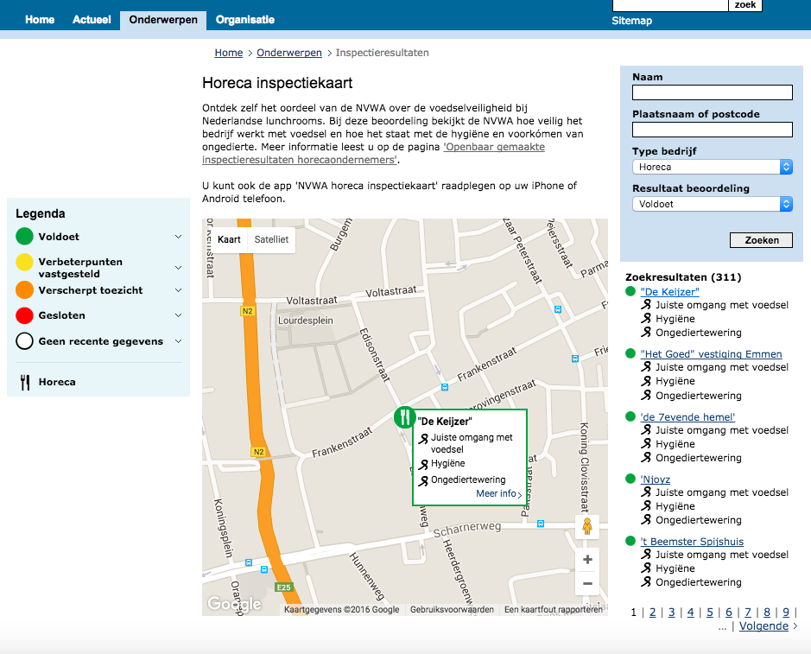Open the 'de 7evende hemel' result
The image size is (811, 654).
[x=687, y=417]
